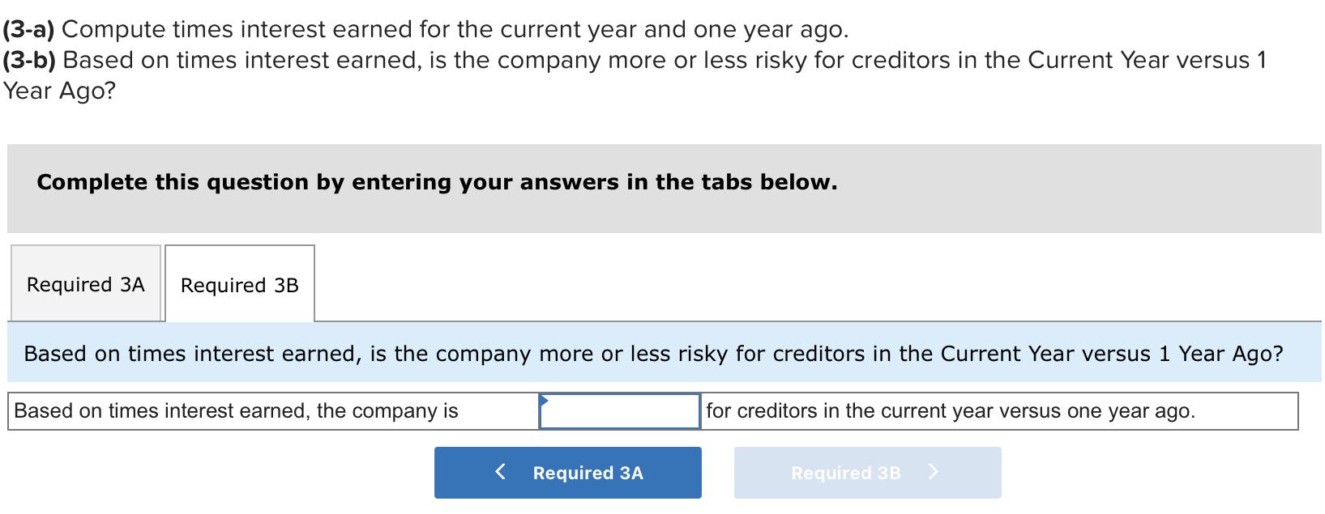Click the disabled Required 3B forward control

click(867, 472)
